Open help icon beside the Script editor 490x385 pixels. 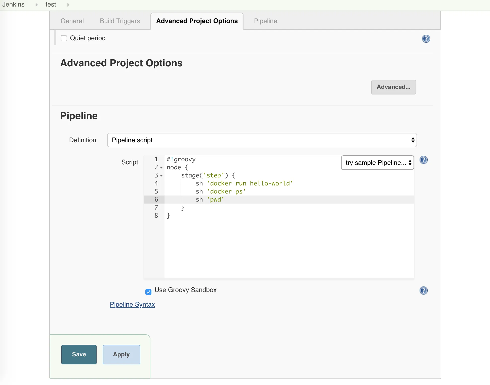424,160
